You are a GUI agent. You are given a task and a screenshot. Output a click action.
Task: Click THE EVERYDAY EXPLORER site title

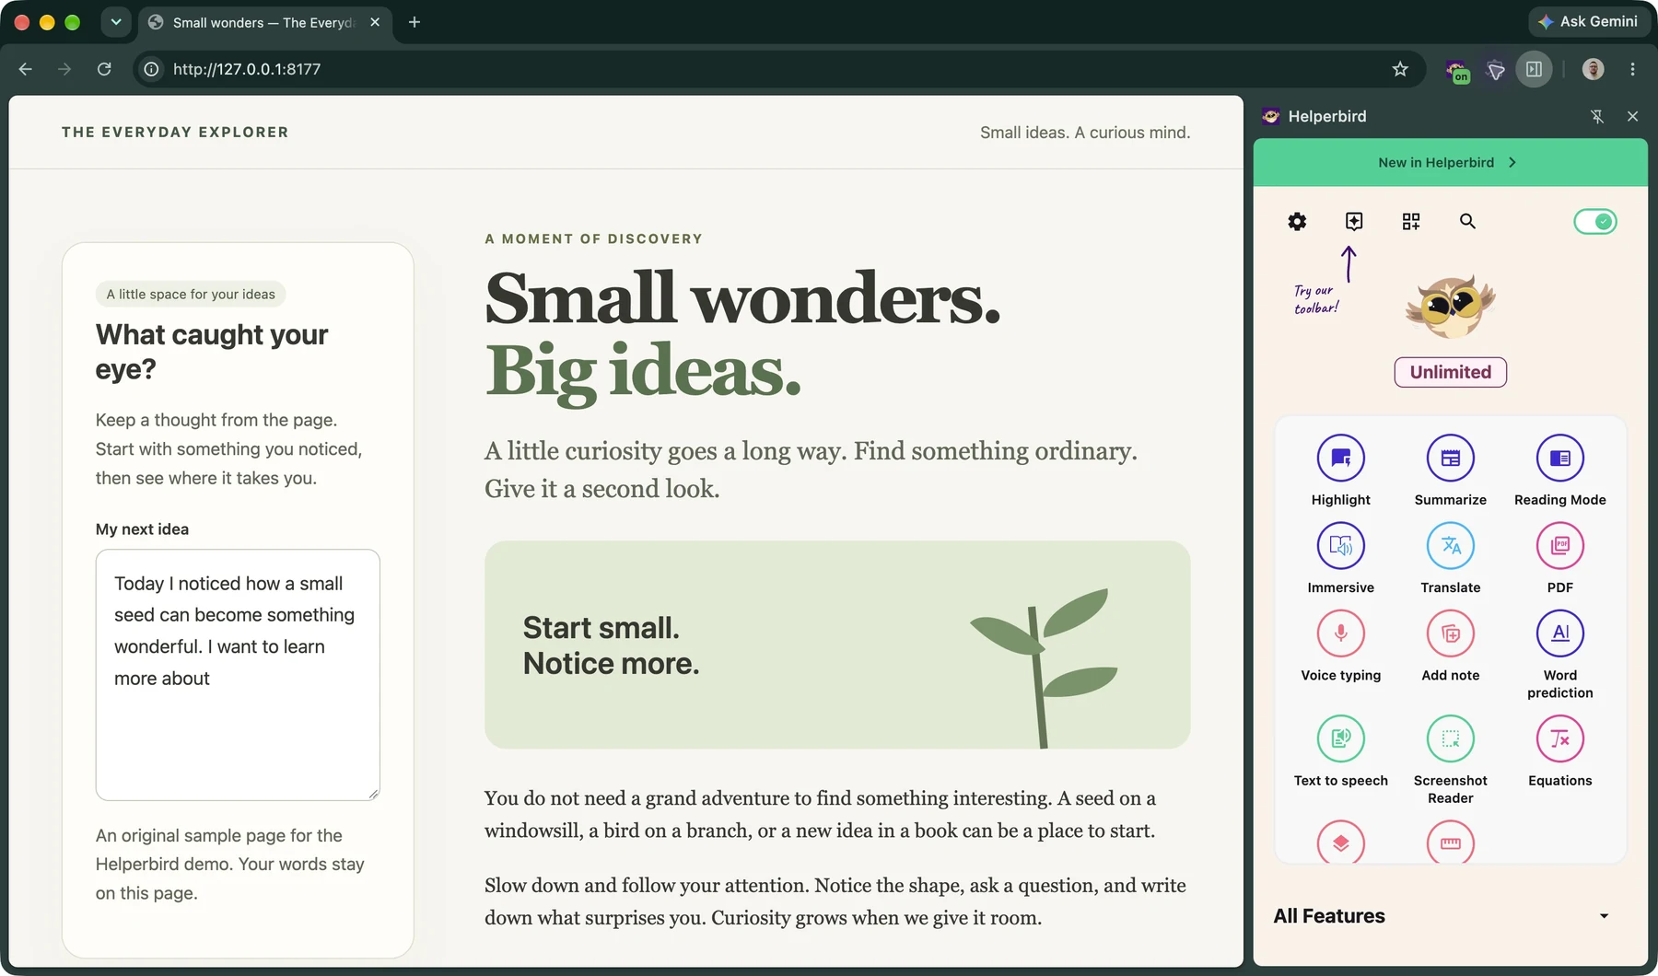pyautogui.click(x=175, y=132)
